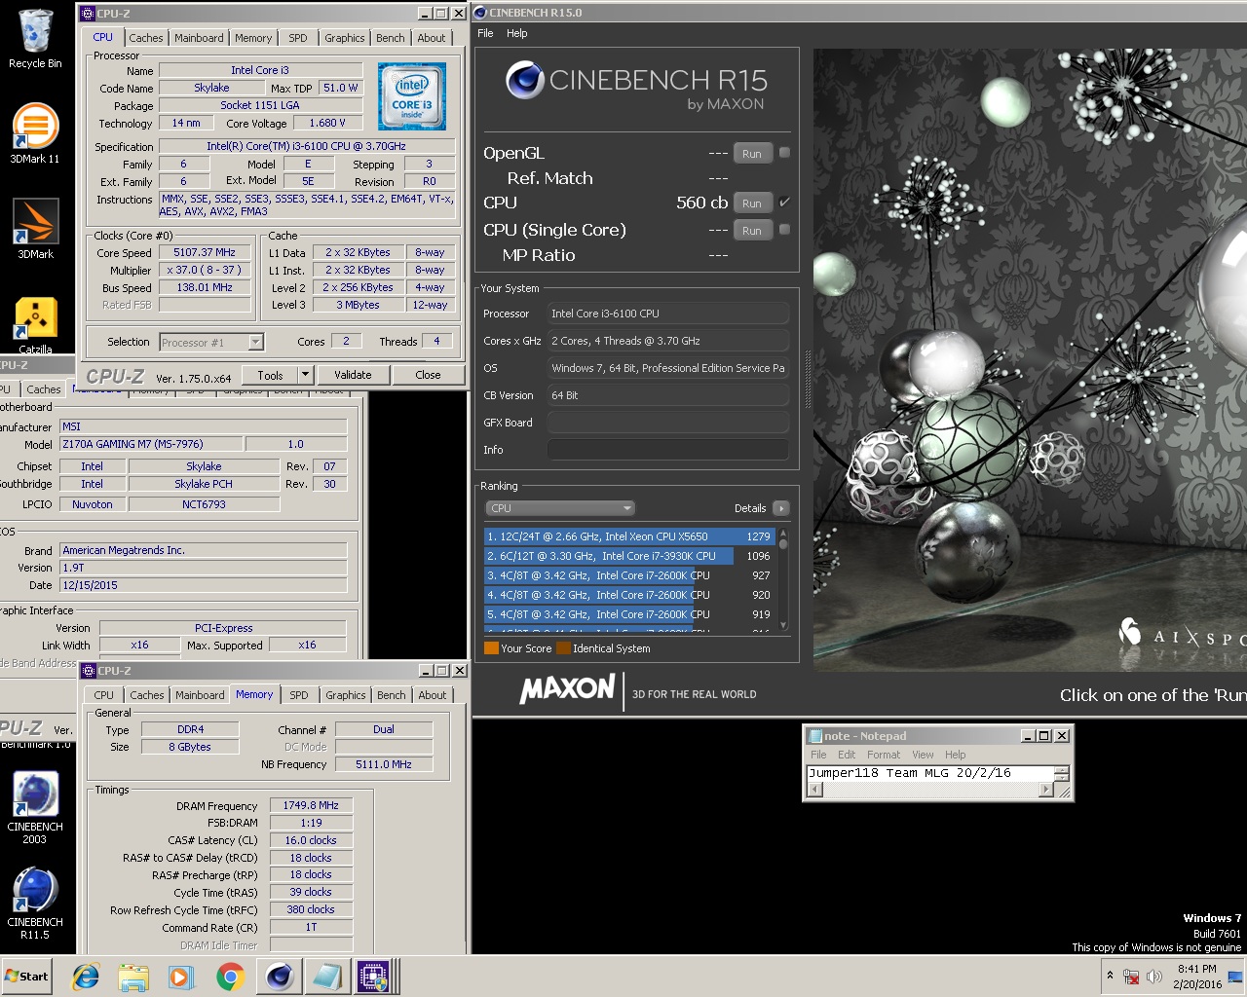This screenshot has height=997, width=1247.
Task: Show hidden tray icons arrow
Action: point(1110,976)
